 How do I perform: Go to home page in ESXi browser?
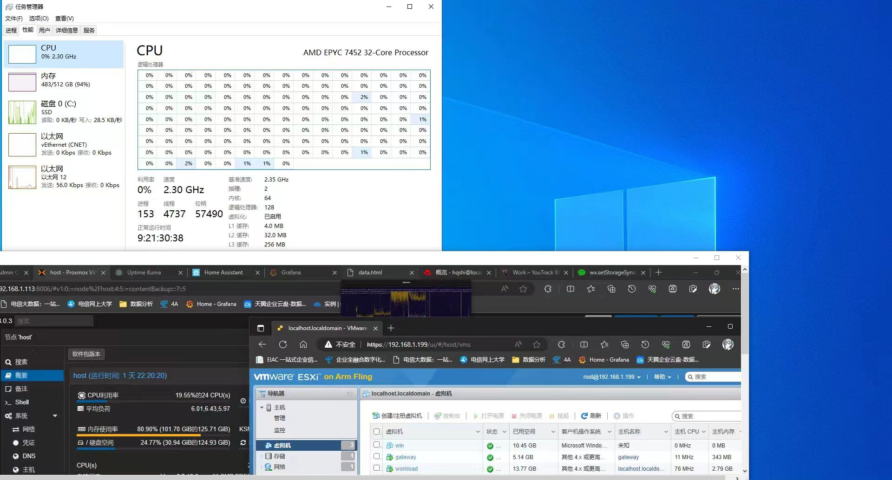[303, 344]
